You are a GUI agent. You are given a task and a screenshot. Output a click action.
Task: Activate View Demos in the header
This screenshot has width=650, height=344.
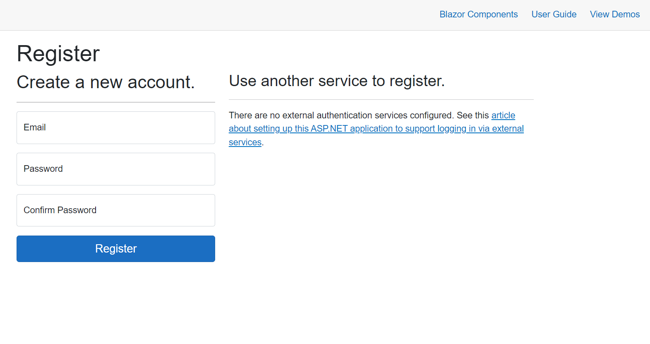pyautogui.click(x=615, y=14)
